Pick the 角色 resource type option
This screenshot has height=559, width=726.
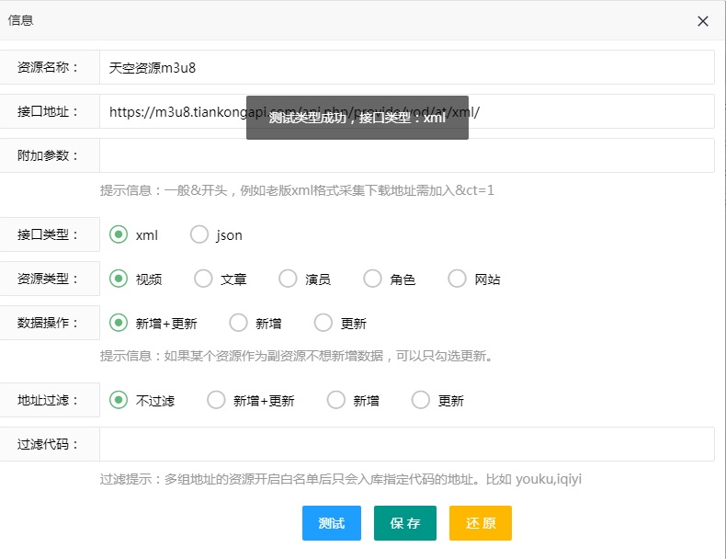[x=372, y=279]
